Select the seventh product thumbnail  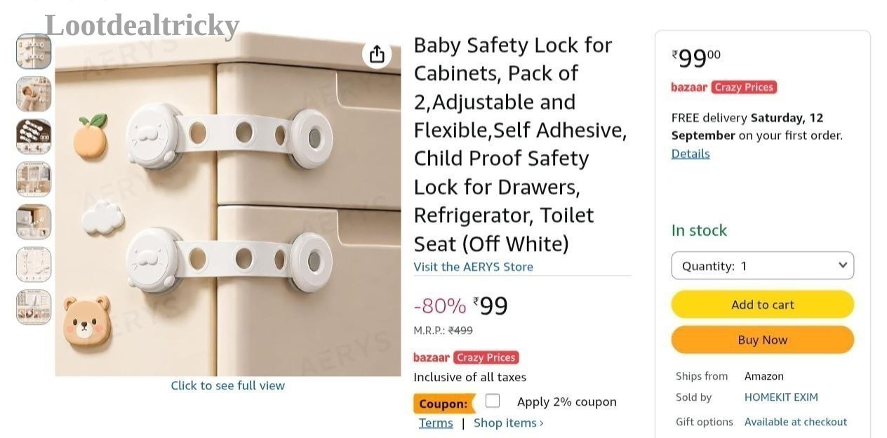point(34,307)
